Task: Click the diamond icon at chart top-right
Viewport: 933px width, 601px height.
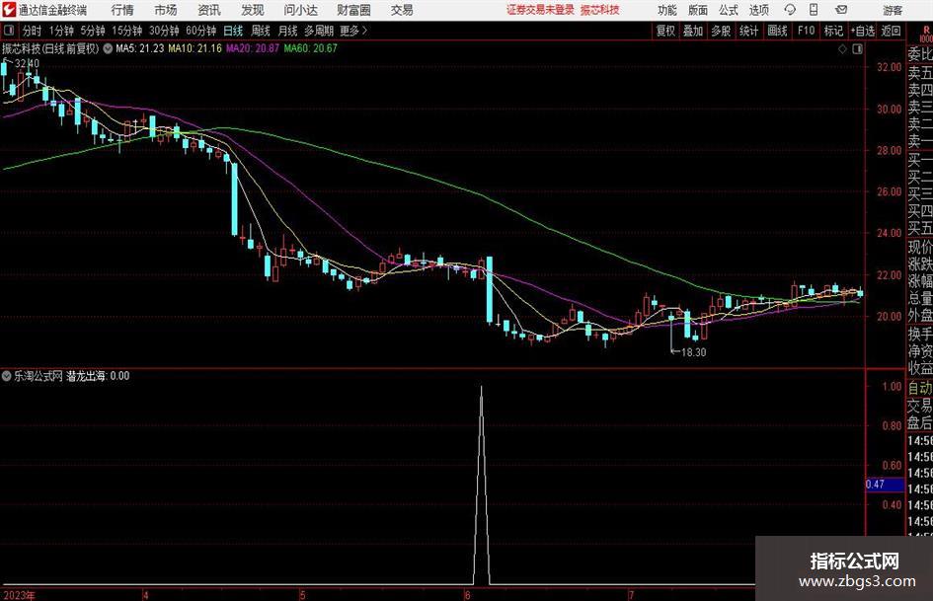Action: click(x=842, y=49)
